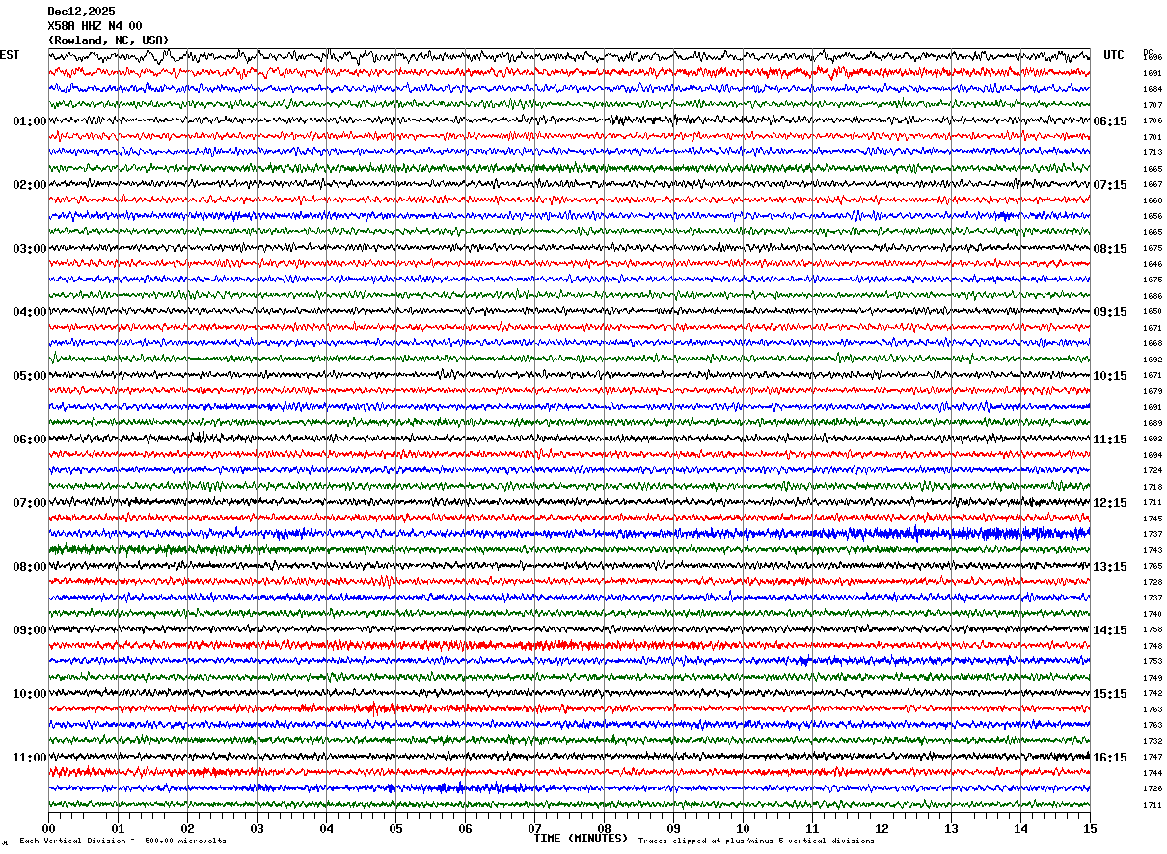The image size is (1167, 854).
Task: Select the DC offset value 1732
Action: click(1153, 741)
